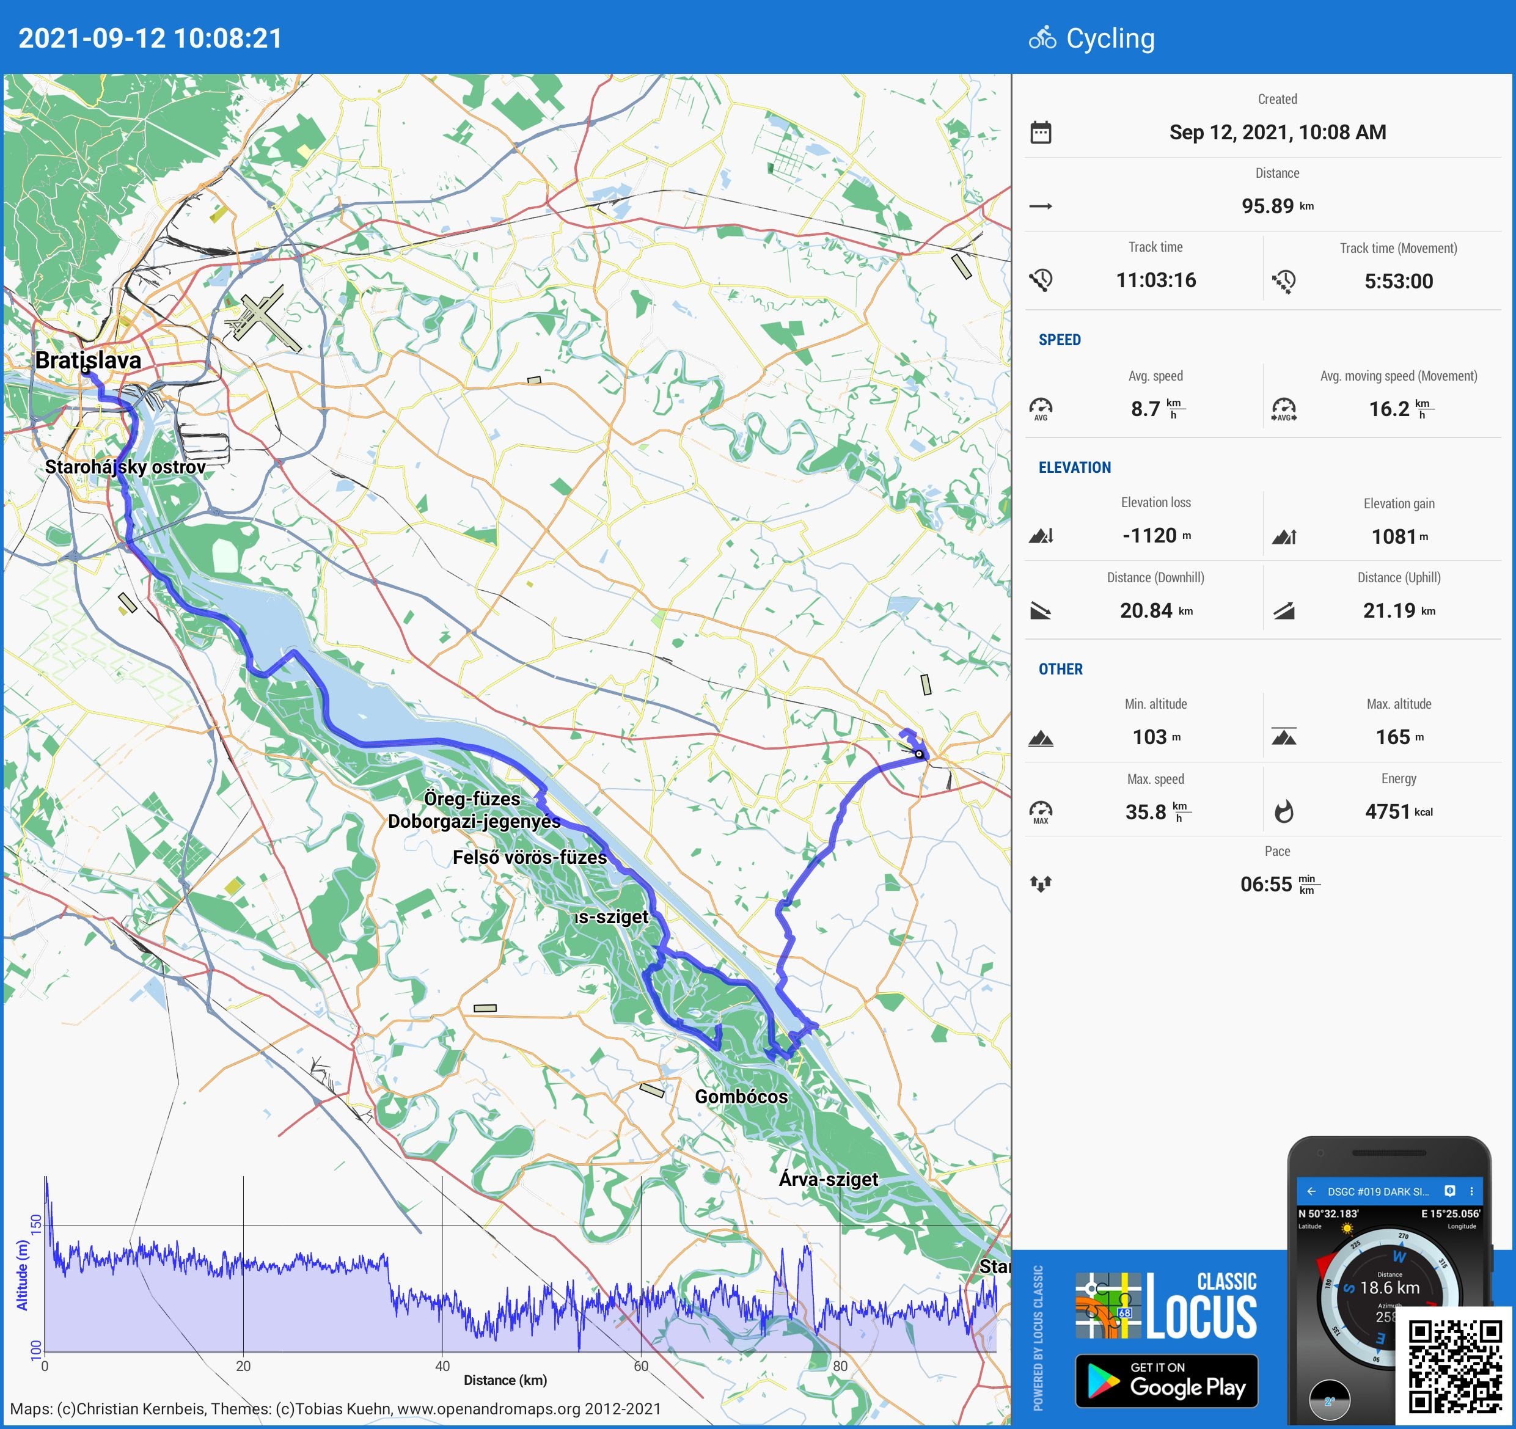Image resolution: width=1516 pixels, height=1429 pixels.
Task: Click the Elevation gain mountain icon
Action: pyautogui.click(x=1284, y=537)
